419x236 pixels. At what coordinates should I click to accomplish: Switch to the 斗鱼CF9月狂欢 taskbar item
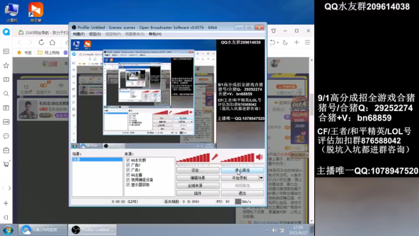[42, 230]
